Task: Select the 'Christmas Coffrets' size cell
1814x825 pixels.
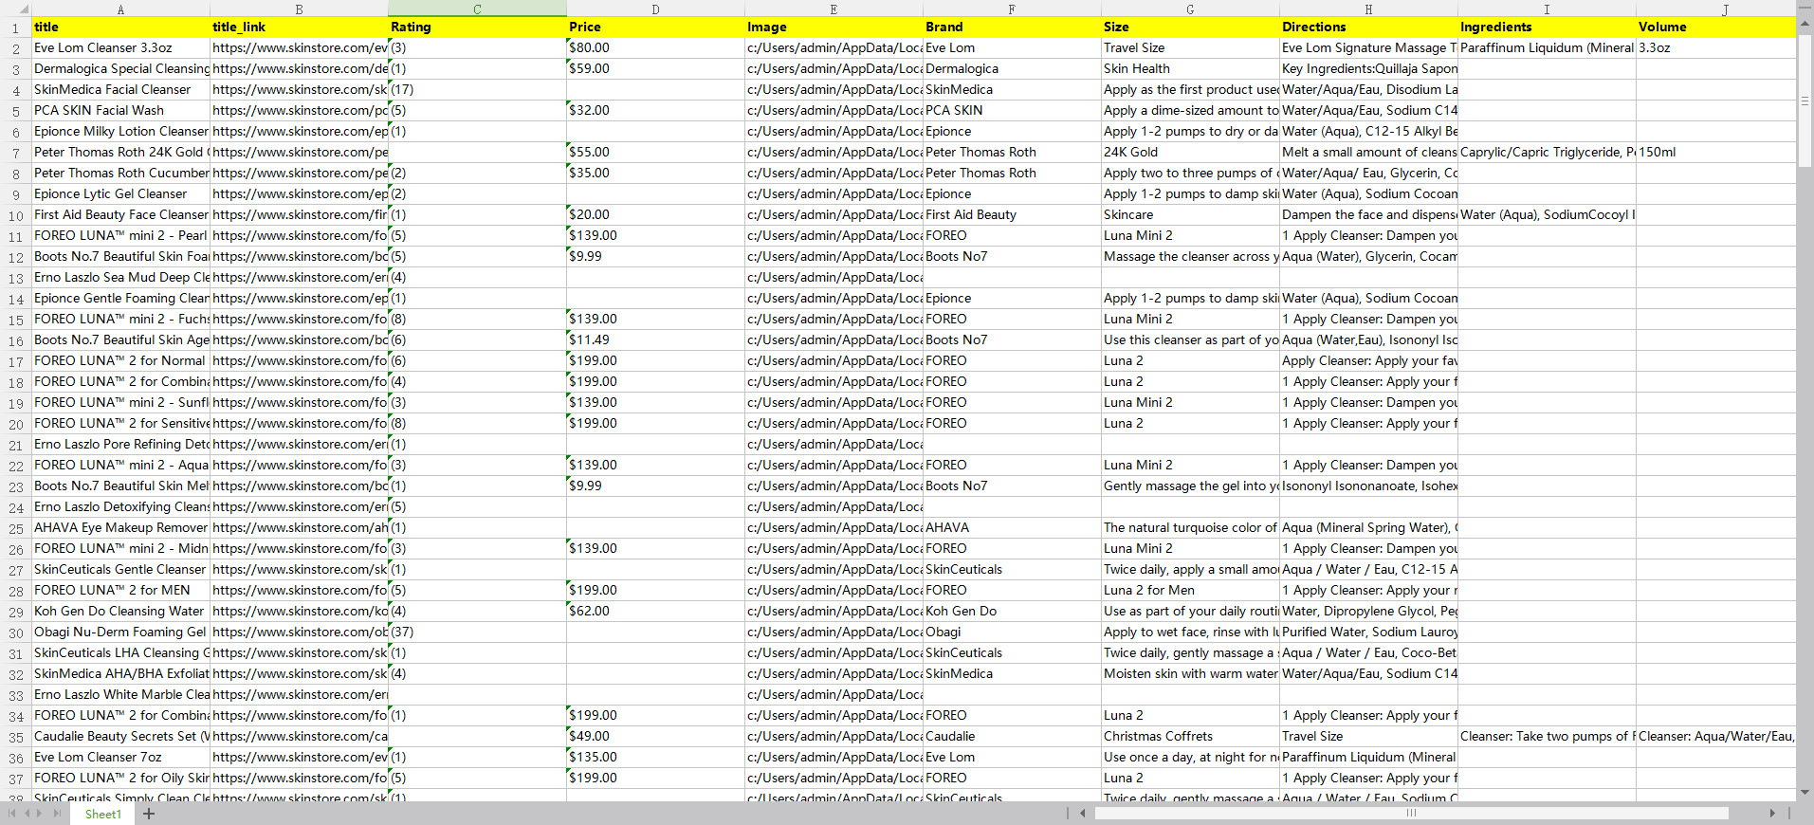Action: [1190, 736]
